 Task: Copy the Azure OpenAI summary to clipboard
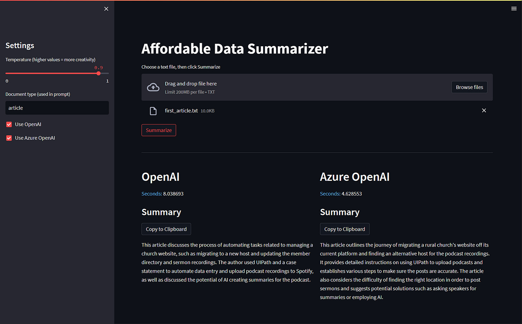[345, 229]
